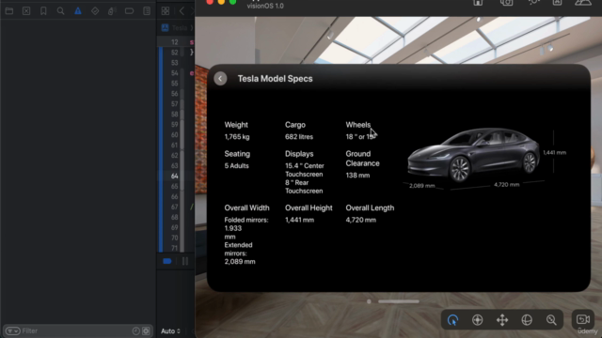Viewport: 602px width, 338px height.
Task: Select the simulator orbit tool
Action: point(527,319)
